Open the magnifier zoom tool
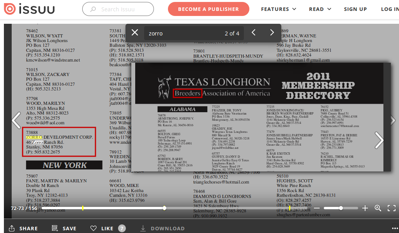Viewport: 399px width, 233px height. 378,208
